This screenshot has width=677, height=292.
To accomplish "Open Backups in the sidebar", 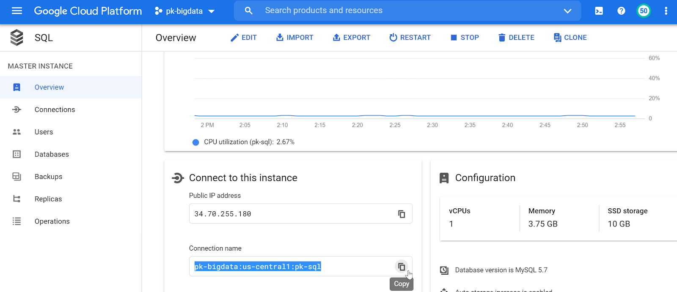I will pos(71,177).
